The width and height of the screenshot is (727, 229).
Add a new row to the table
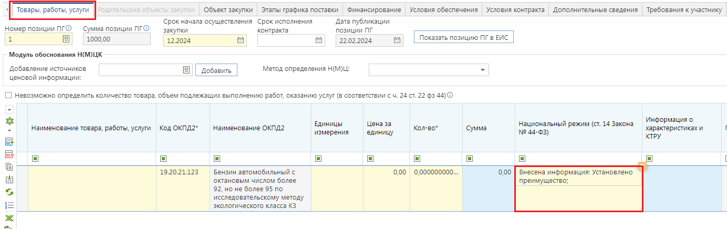coord(9,141)
